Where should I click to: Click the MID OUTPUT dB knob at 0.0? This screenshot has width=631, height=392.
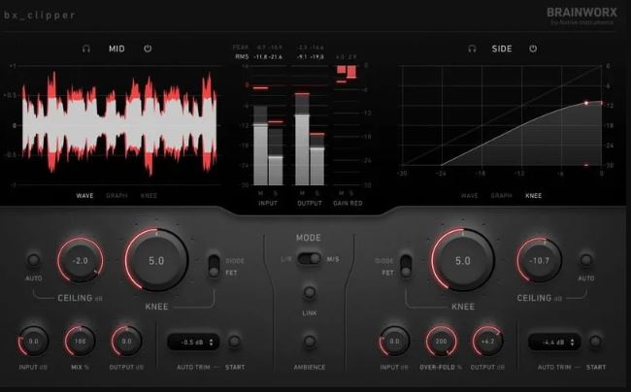(126, 342)
